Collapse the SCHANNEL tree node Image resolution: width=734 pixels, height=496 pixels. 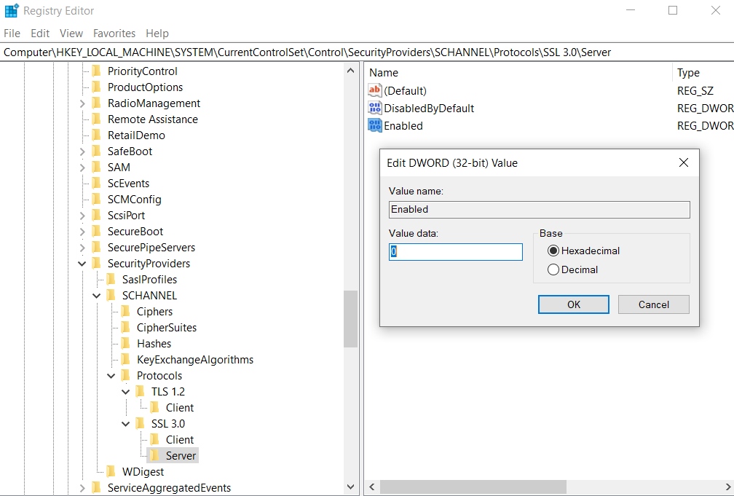[97, 296]
